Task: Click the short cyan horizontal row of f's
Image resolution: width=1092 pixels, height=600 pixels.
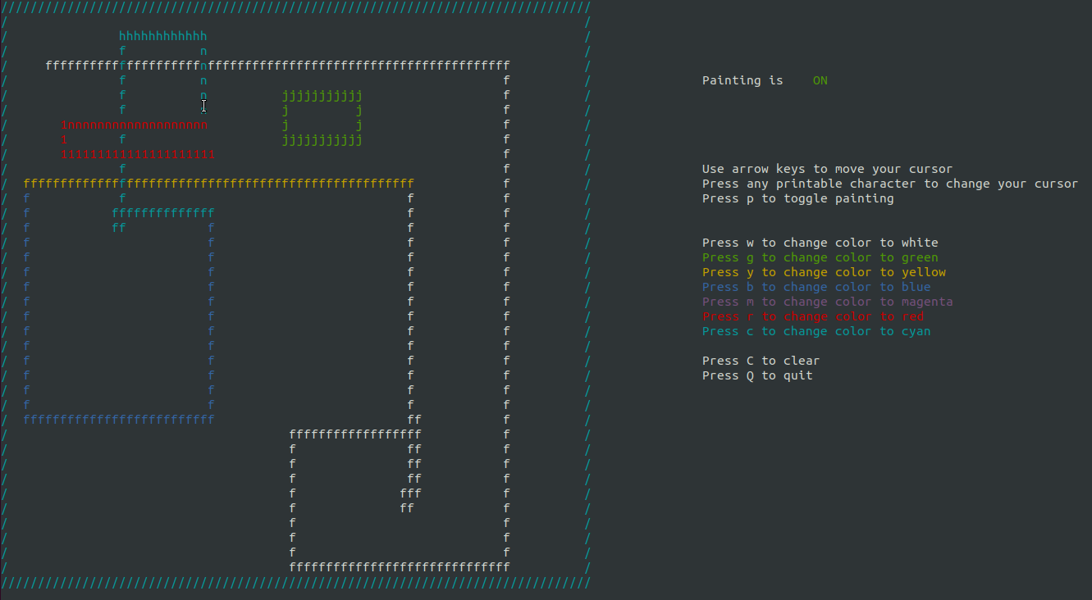Action: coord(163,213)
